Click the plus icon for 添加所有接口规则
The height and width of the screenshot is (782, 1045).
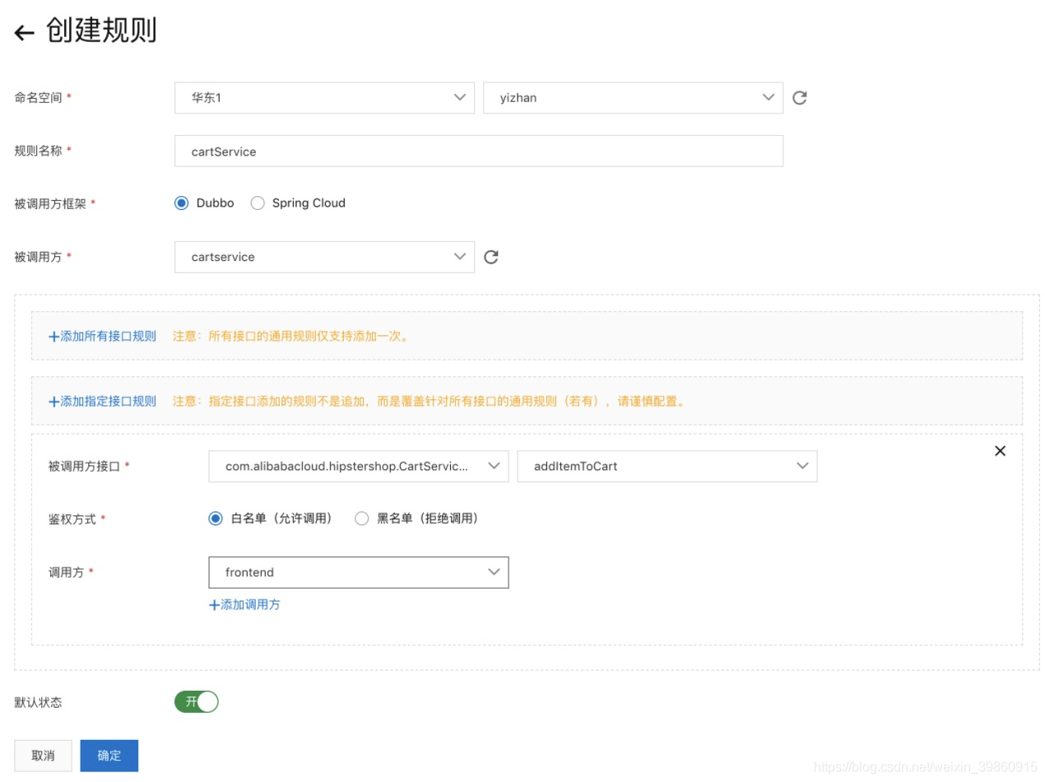(53, 337)
